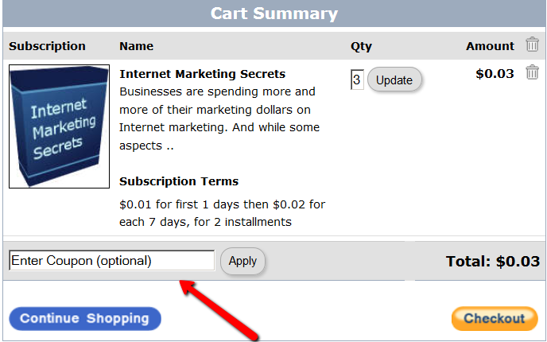Click the Internet Marketing Secrets box thumbnail
The image size is (547, 342).
(59, 126)
